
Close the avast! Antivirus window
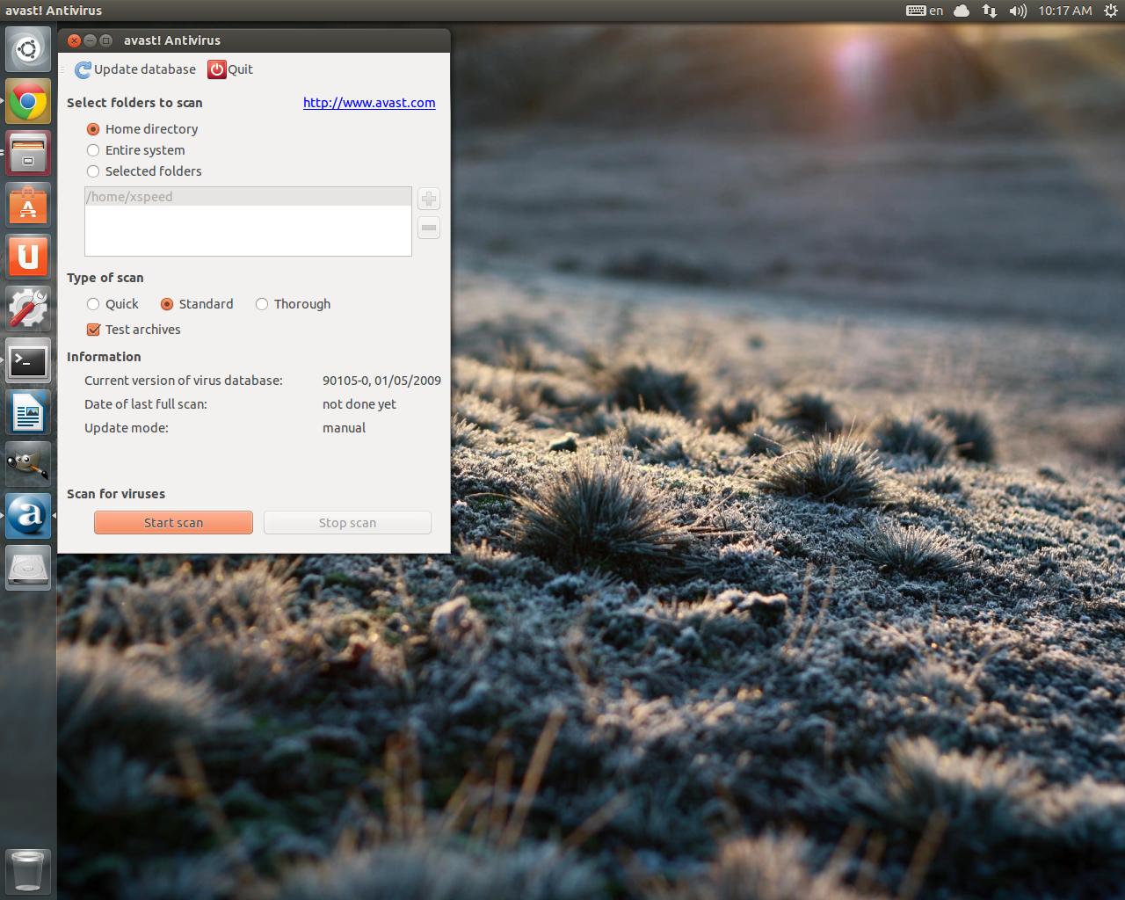(x=74, y=40)
